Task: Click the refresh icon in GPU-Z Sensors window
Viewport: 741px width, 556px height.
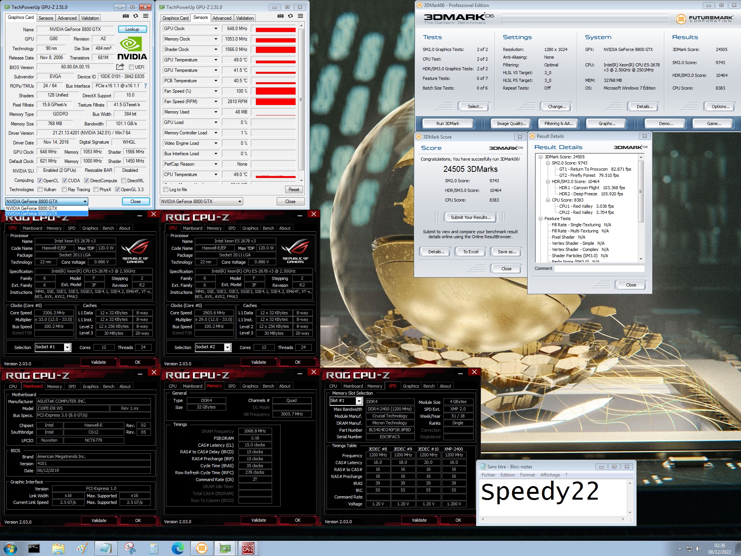Action: coord(291,16)
